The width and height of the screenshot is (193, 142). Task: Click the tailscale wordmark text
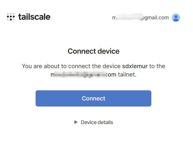pos(34,17)
